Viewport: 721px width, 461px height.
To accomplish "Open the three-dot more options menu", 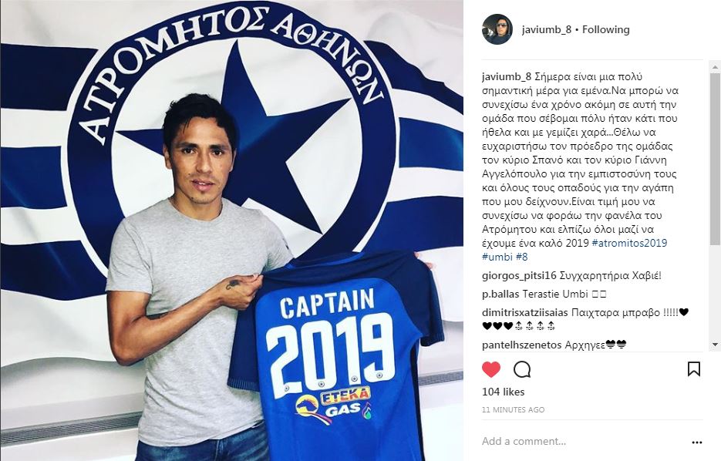I will point(696,442).
